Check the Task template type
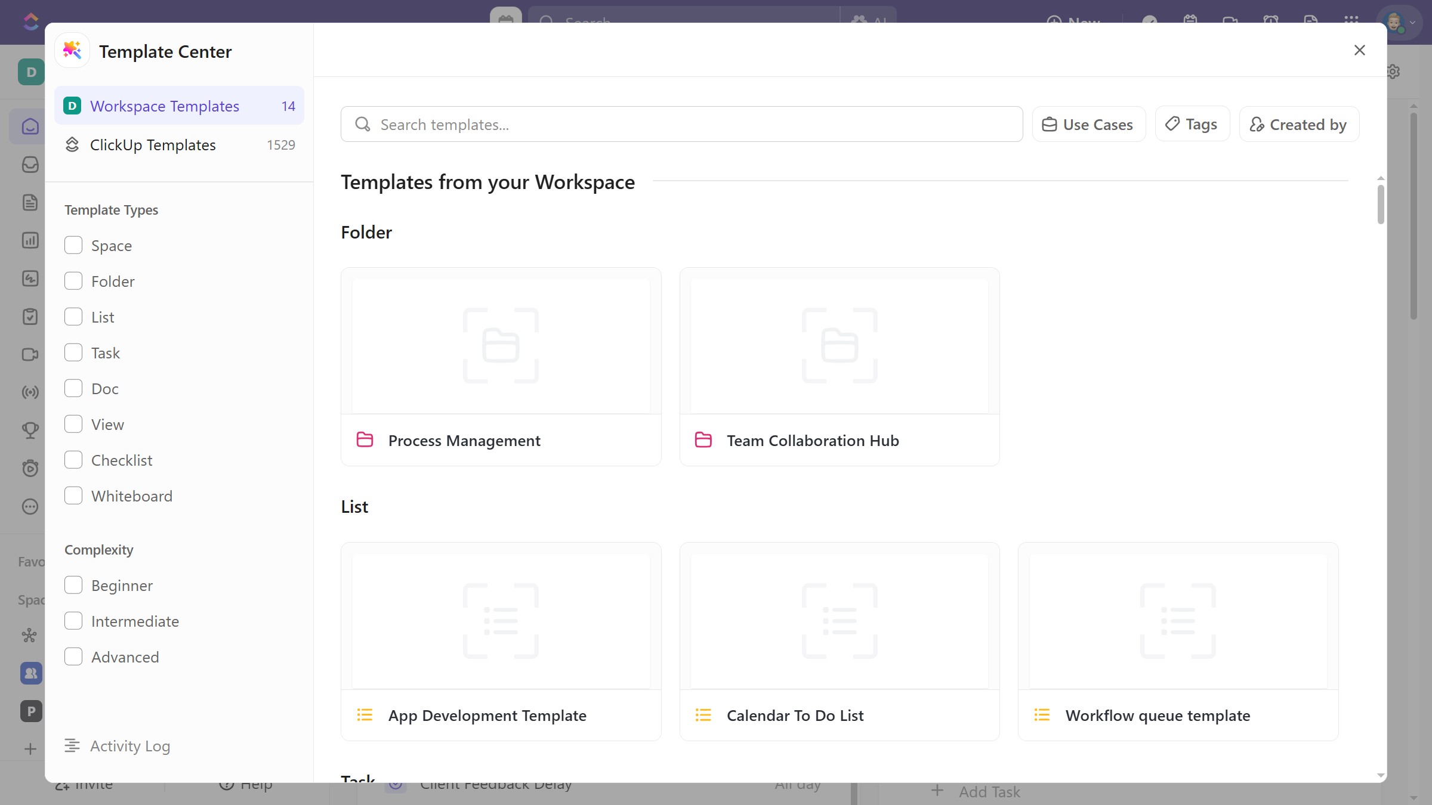Viewport: 1432px width, 805px height. point(73,352)
